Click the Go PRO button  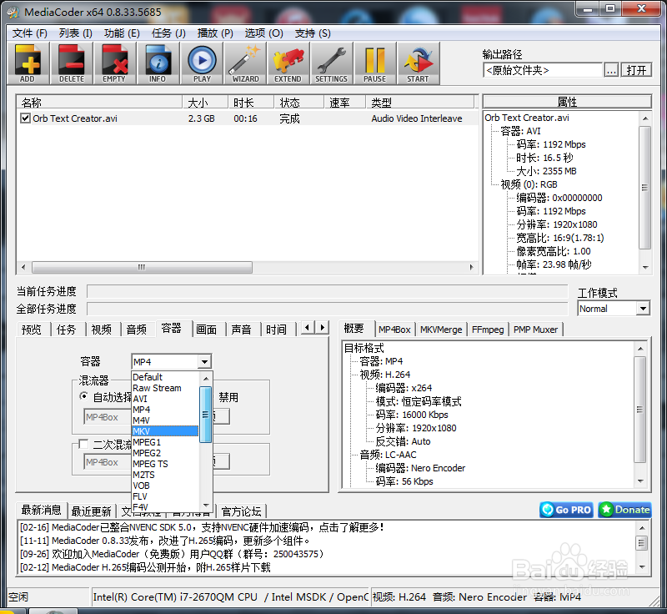pos(565,509)
